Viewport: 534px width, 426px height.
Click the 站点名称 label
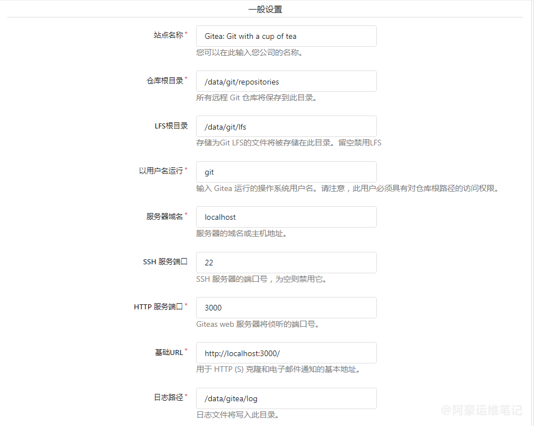(x=168, y=35)
